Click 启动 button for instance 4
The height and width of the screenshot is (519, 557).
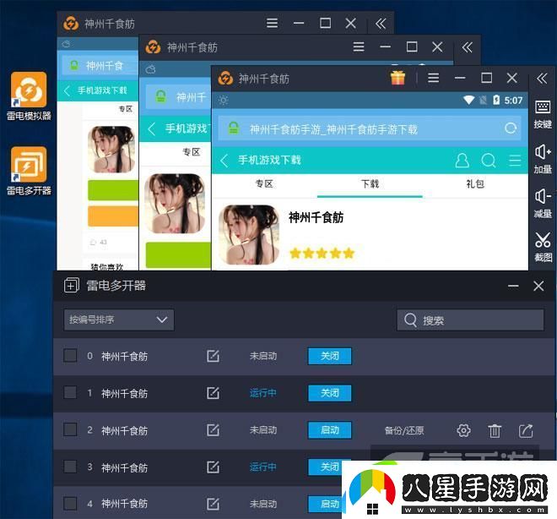tap(326, 504)
